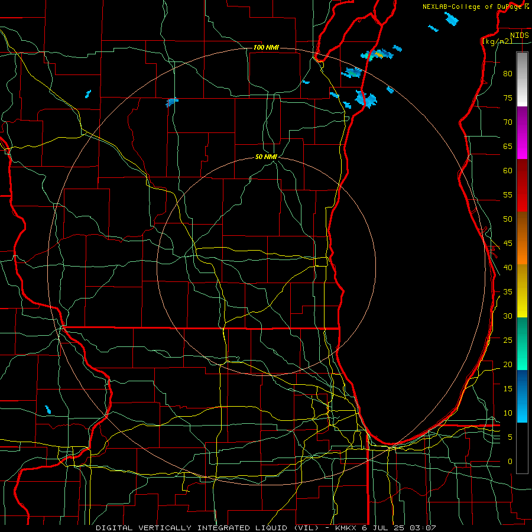Screen dimensions: 532x532
Task: Click the 5 value on the scale
Action: [510, 437]
